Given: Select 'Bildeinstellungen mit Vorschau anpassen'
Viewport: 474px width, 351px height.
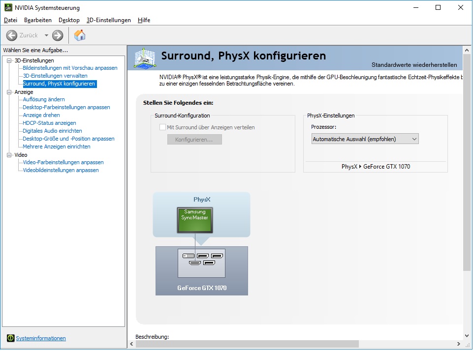Looking at the screenshot, I should (x=70, y=68).
